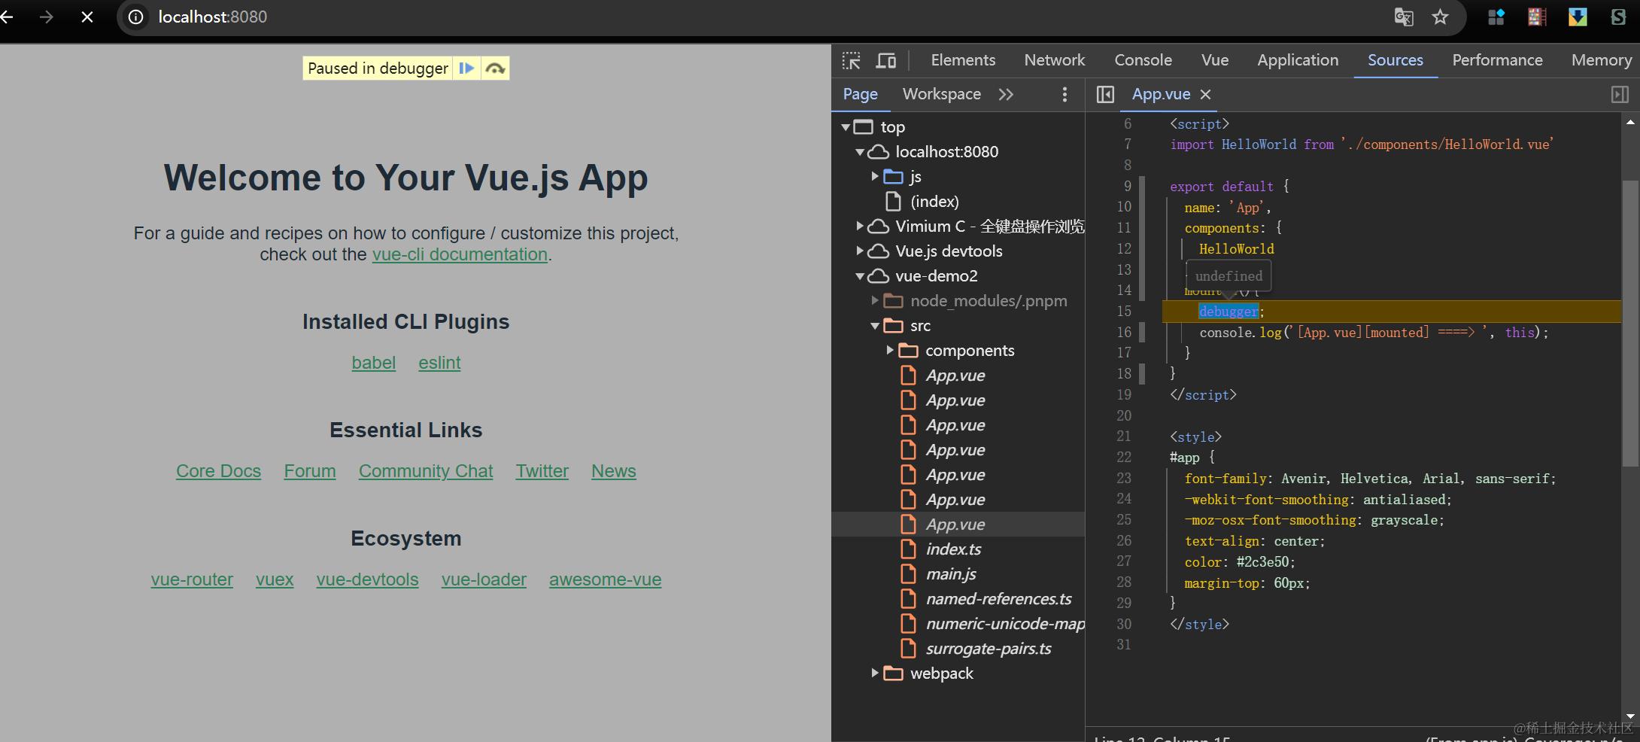The image size is (1640, 742).
Task: Select the Page navigator tab
Action: 860,94
